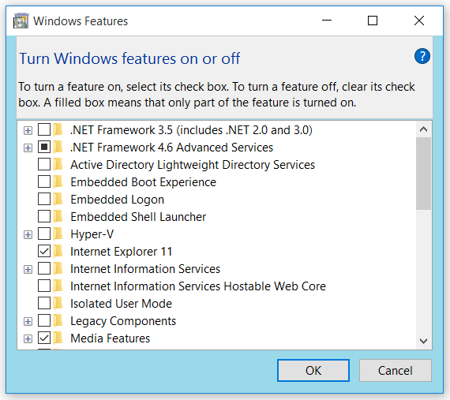Check Active Directory Lightweight Directory Services
Image resolution: width=450 pixels, height=400 pixels.
tap(44, 165)
